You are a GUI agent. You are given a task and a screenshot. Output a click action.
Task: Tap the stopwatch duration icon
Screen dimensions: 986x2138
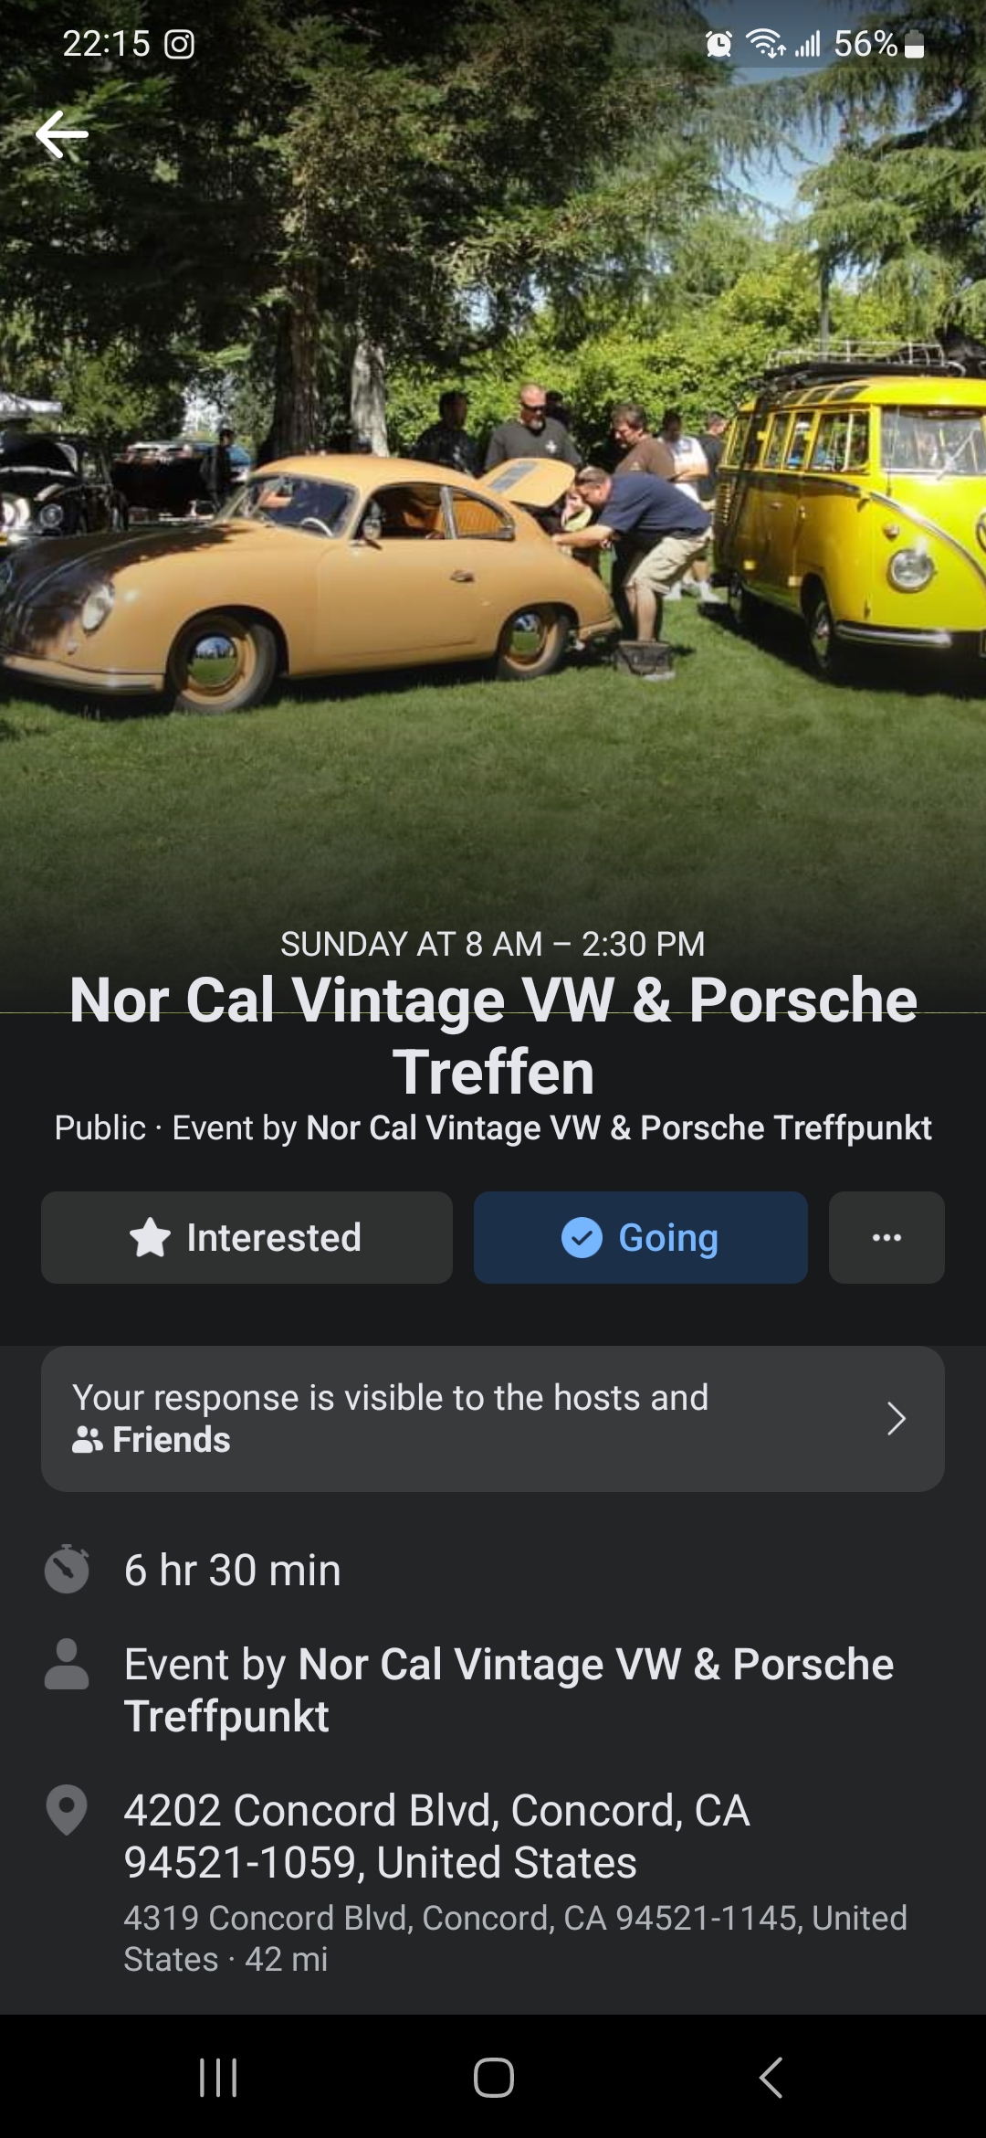[67, 1570]
